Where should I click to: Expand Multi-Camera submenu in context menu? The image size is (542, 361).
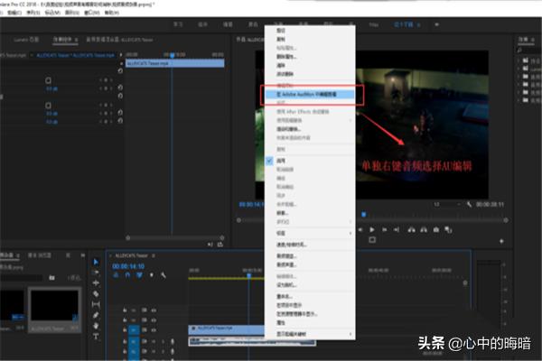(350, 221)
